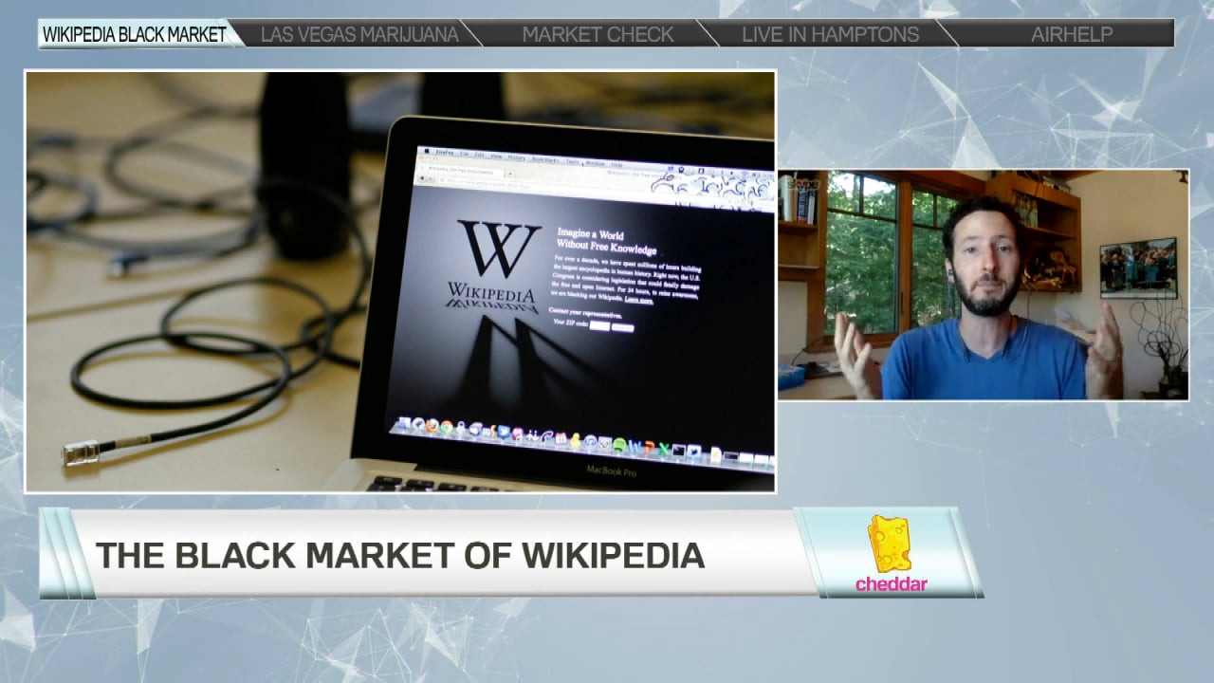Screen dimensions: 1214x683
Task: Click the blue Word W icon in dock
Action: pos(635,447)
